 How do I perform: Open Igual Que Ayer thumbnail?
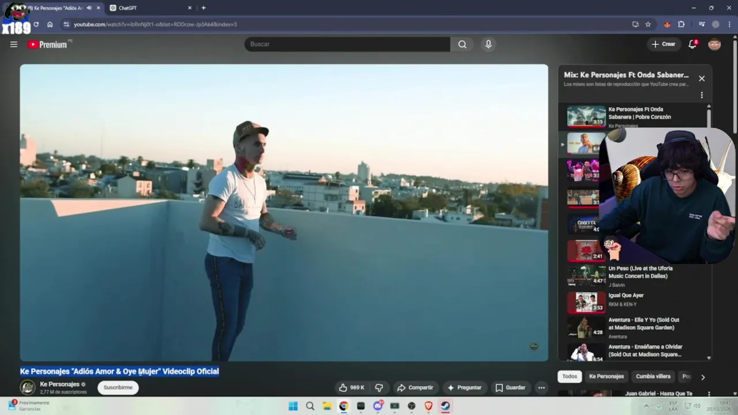click(586, 302)
